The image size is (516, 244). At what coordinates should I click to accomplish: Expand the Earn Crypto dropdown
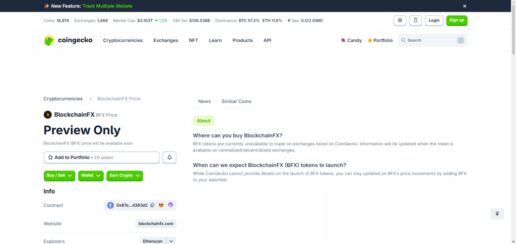125,176
